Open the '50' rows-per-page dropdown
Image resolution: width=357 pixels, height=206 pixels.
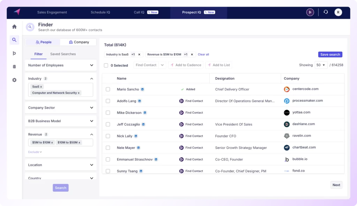point(321,65)
